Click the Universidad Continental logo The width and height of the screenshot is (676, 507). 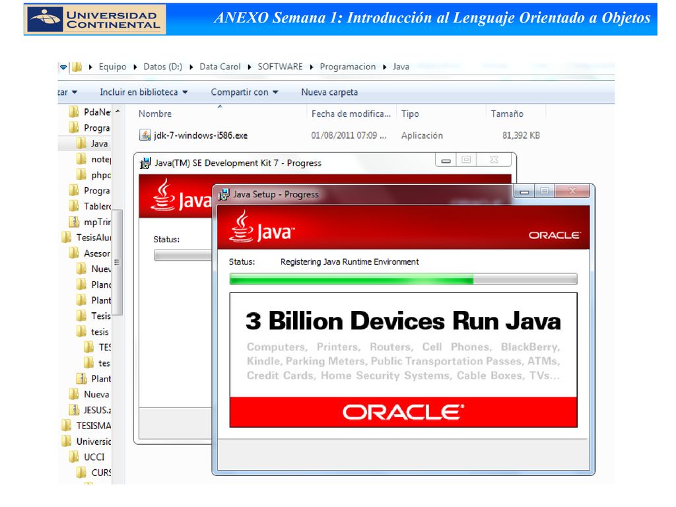(x=95, y=19)
